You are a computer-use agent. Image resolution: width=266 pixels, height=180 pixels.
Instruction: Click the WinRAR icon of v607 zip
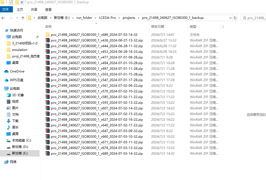(48, 108)
